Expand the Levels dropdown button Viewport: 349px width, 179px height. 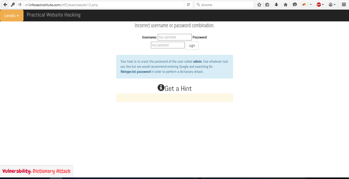click(12, 16)
